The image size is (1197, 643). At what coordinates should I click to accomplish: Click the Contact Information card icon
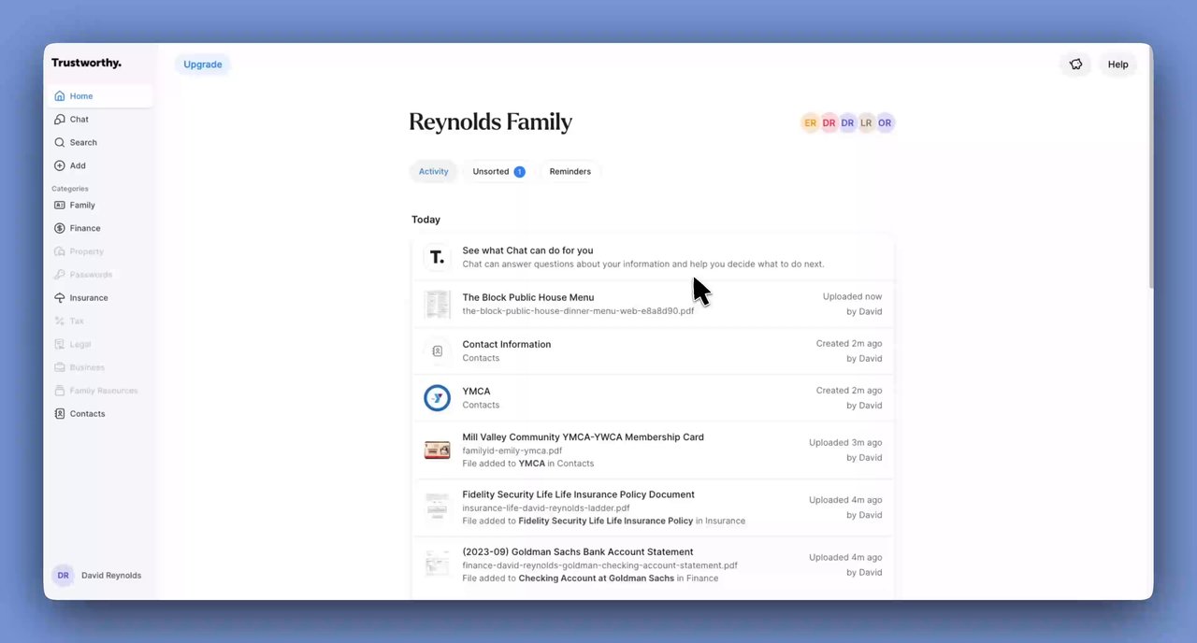[437, 351]
